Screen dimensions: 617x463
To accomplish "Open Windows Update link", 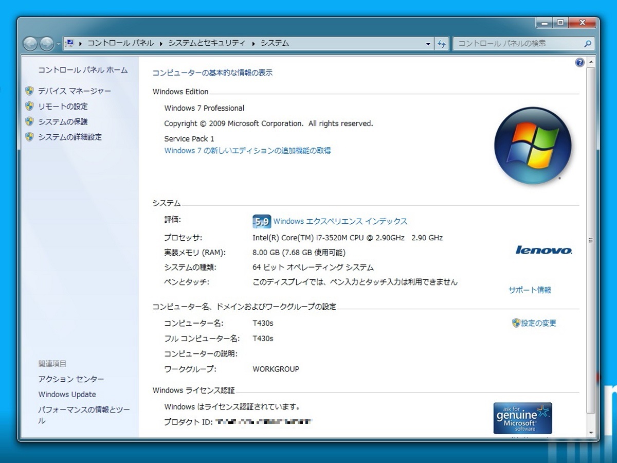I will click(x=67, y=395).
